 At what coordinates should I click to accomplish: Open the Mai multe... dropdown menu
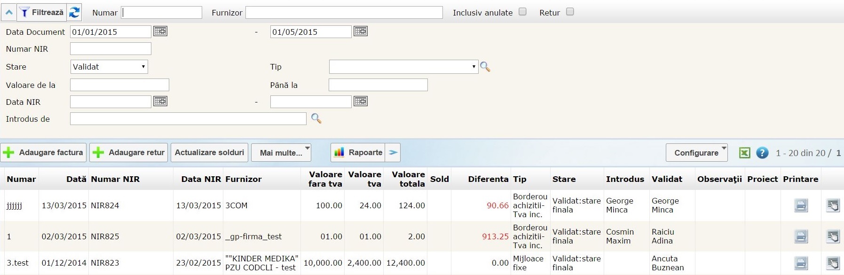pyautogui.click(x=281, y=153)
